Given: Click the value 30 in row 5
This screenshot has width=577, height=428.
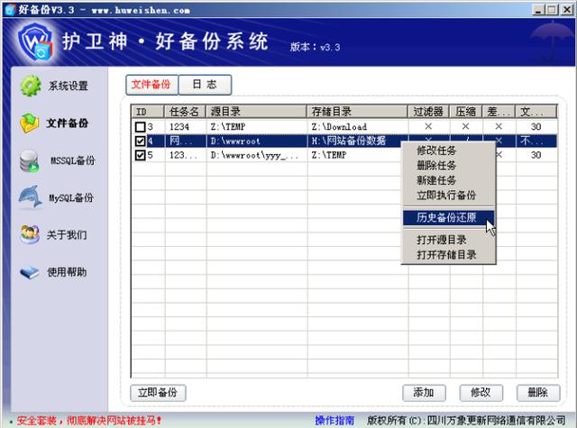Looking at the screenshot, I should (536, 155).
